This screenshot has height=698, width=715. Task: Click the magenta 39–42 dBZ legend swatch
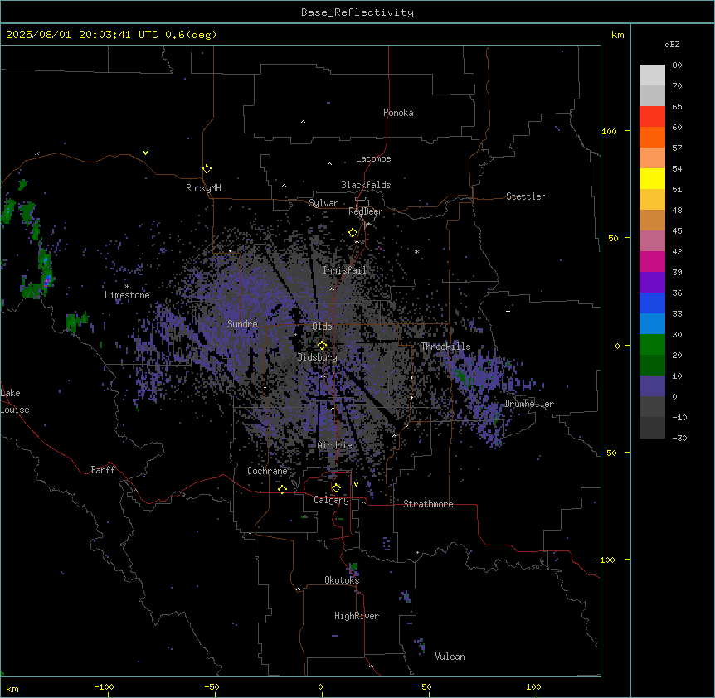click(652, 261)
